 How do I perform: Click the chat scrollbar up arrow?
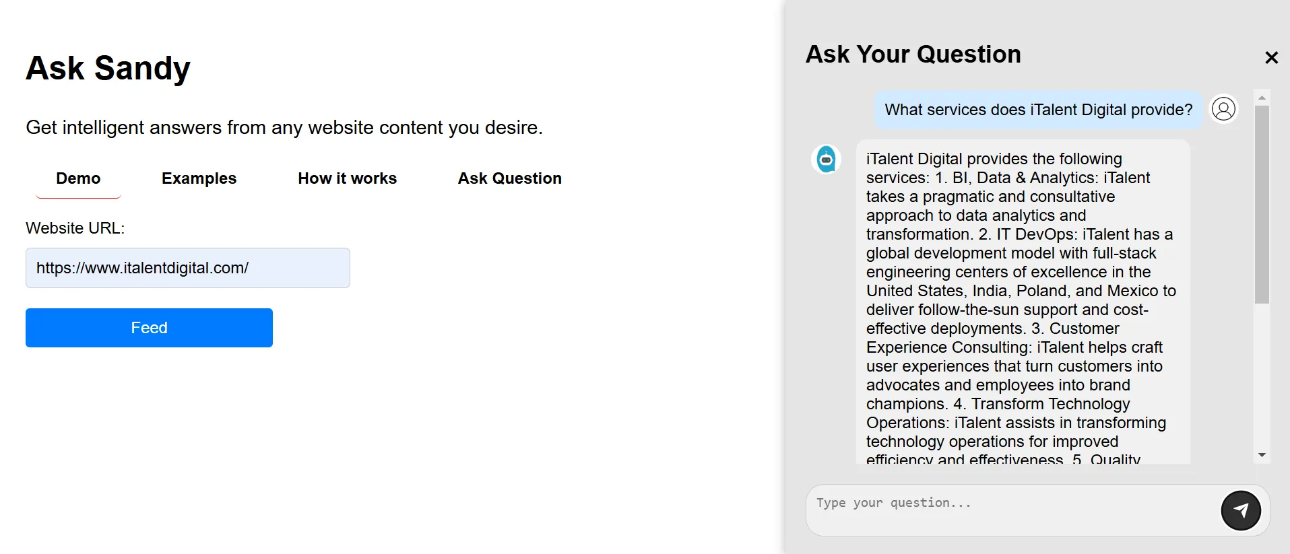pyautogui.click(x=1262, y=98)
